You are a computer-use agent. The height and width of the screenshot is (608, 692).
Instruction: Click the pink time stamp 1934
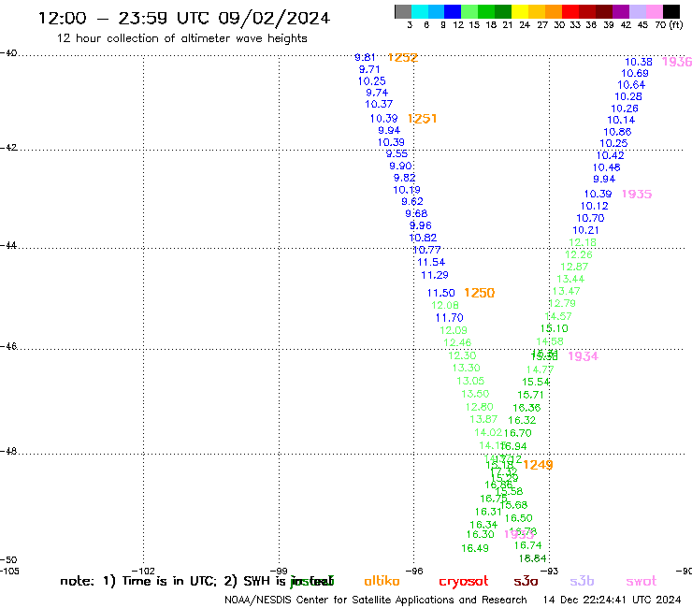pos(583,356)
